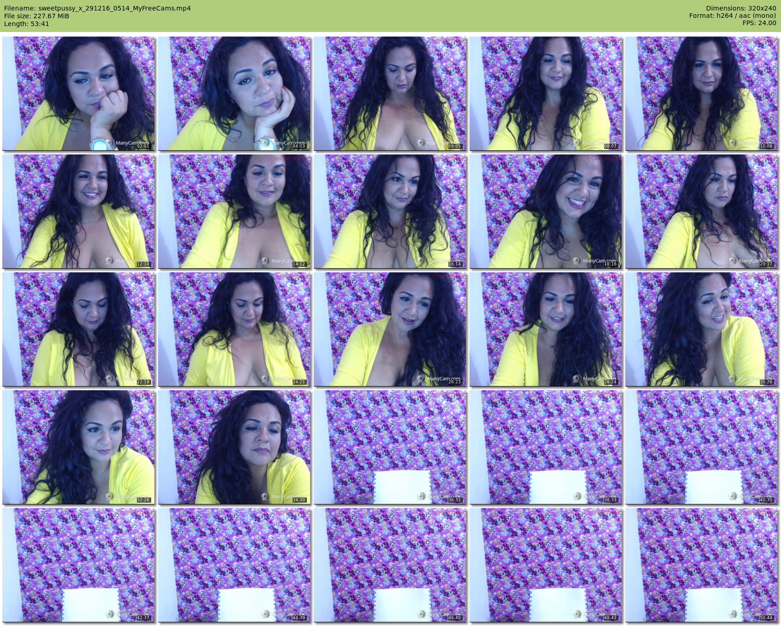Open the thumbnail marked 48:42
This screenshot has width=781, height=626.
click(546, 565)
